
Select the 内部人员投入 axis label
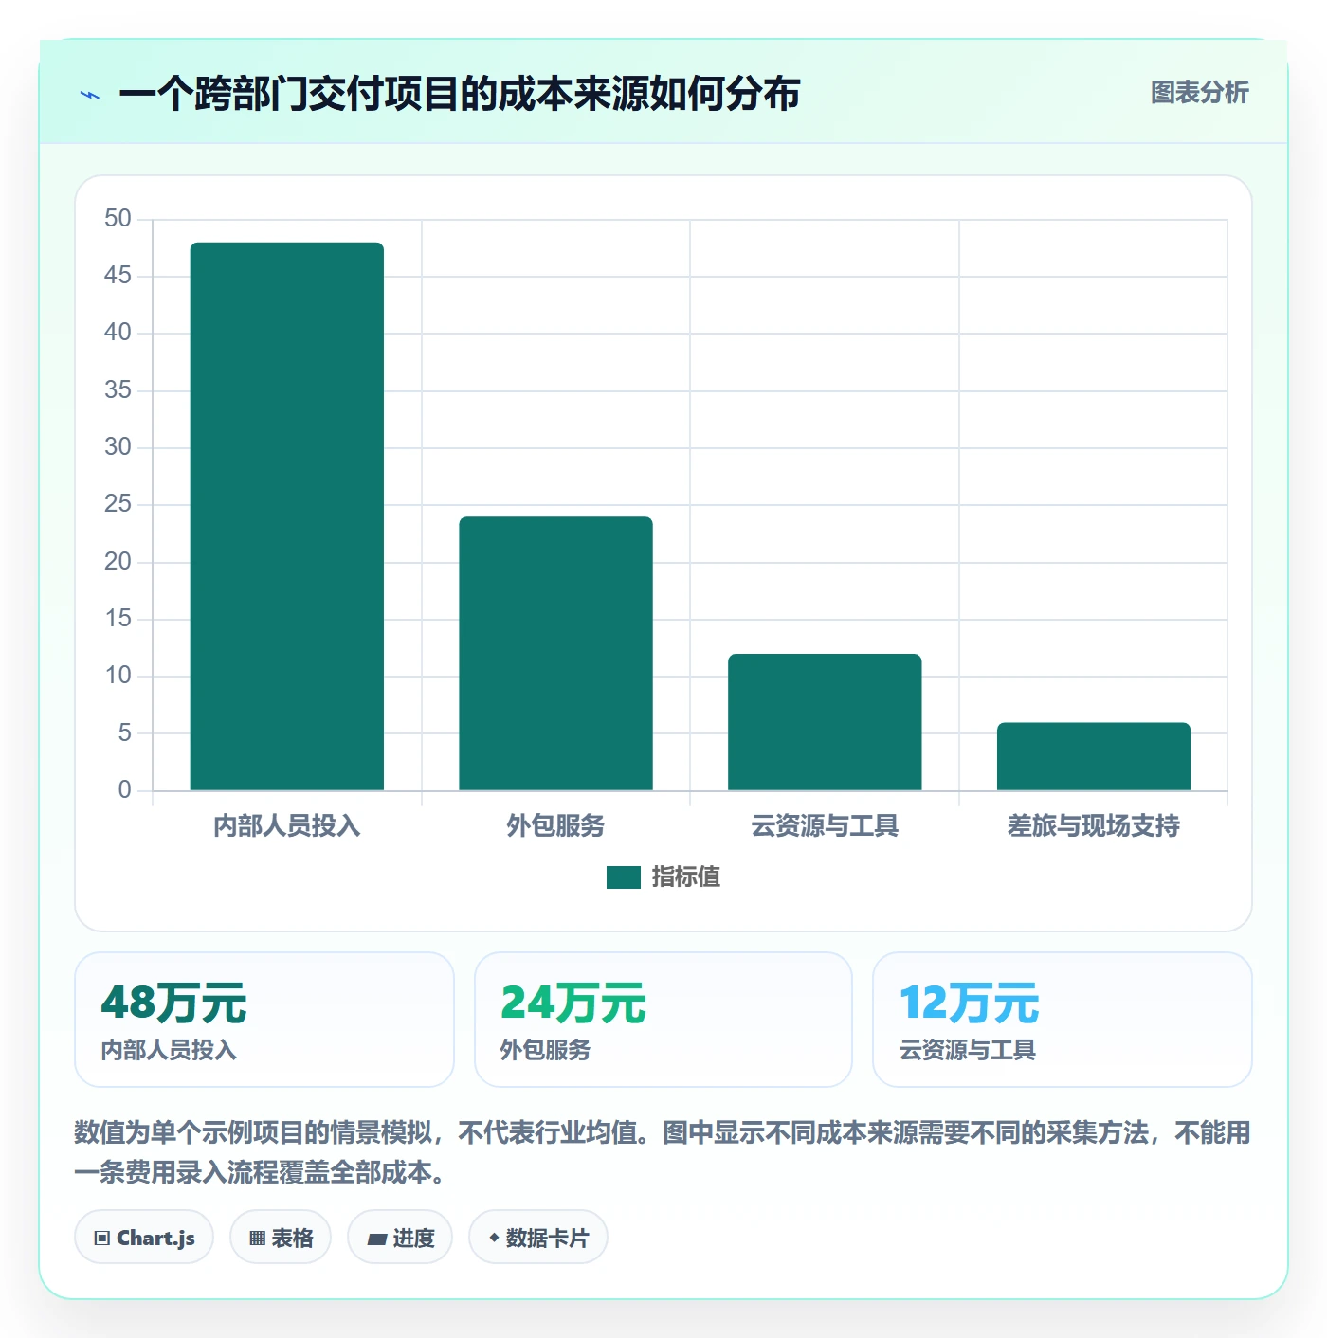(x=287, y=826)
